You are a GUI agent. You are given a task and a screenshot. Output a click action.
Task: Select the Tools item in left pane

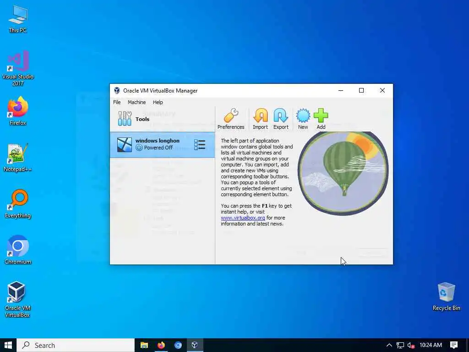tap(163, 119)
